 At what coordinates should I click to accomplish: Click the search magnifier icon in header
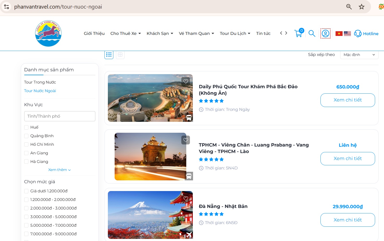pyautogui.click(x=312, y=33)
